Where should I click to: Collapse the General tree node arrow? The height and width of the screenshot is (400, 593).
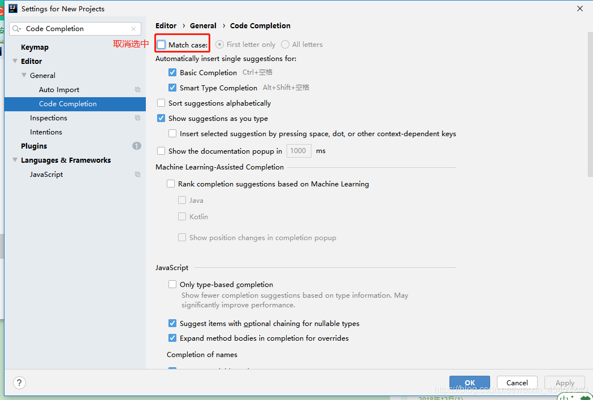(24, 75)
